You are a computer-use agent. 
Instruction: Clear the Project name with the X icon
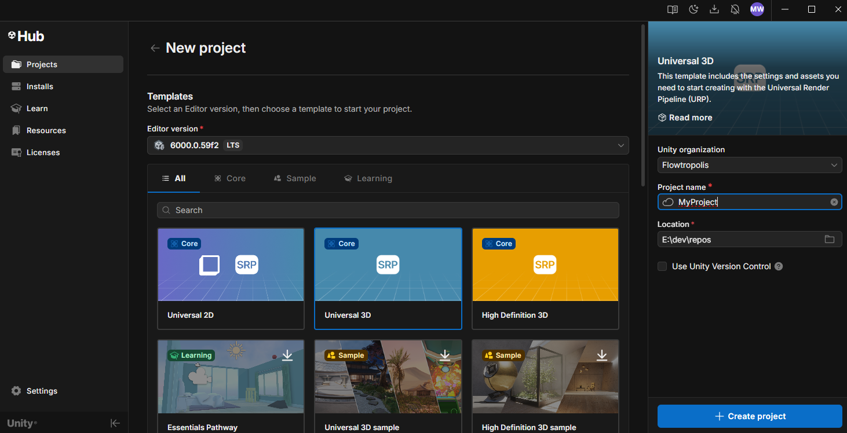point(834,202)
